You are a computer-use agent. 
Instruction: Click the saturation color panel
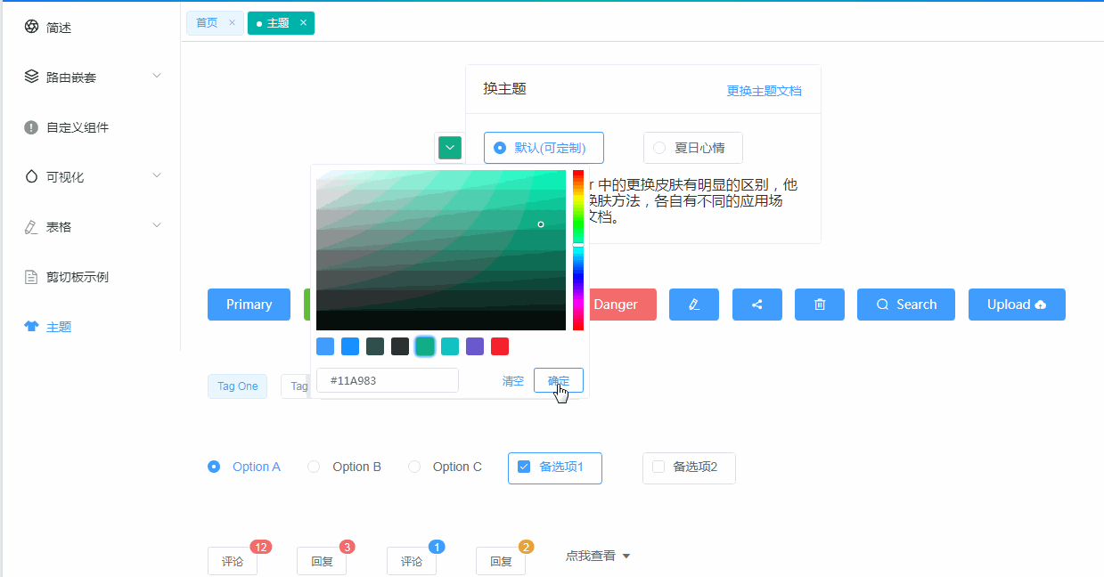[x=441, y=250]
